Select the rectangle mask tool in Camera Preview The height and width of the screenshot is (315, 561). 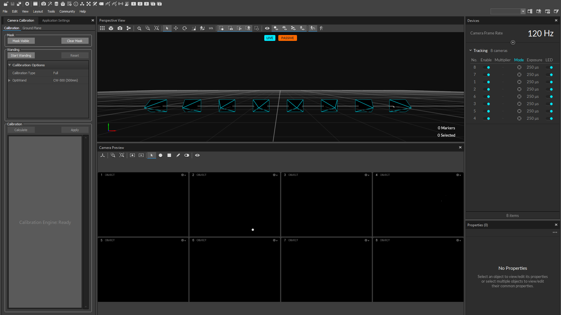[169, 155]
